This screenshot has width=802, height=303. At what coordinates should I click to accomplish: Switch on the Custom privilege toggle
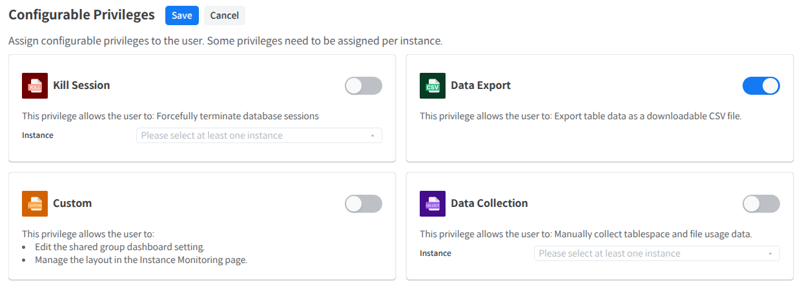pyautogui.click(x=363, y=204)
